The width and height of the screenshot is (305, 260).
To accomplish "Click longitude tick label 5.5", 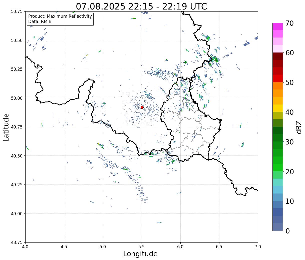I will 142,246.
